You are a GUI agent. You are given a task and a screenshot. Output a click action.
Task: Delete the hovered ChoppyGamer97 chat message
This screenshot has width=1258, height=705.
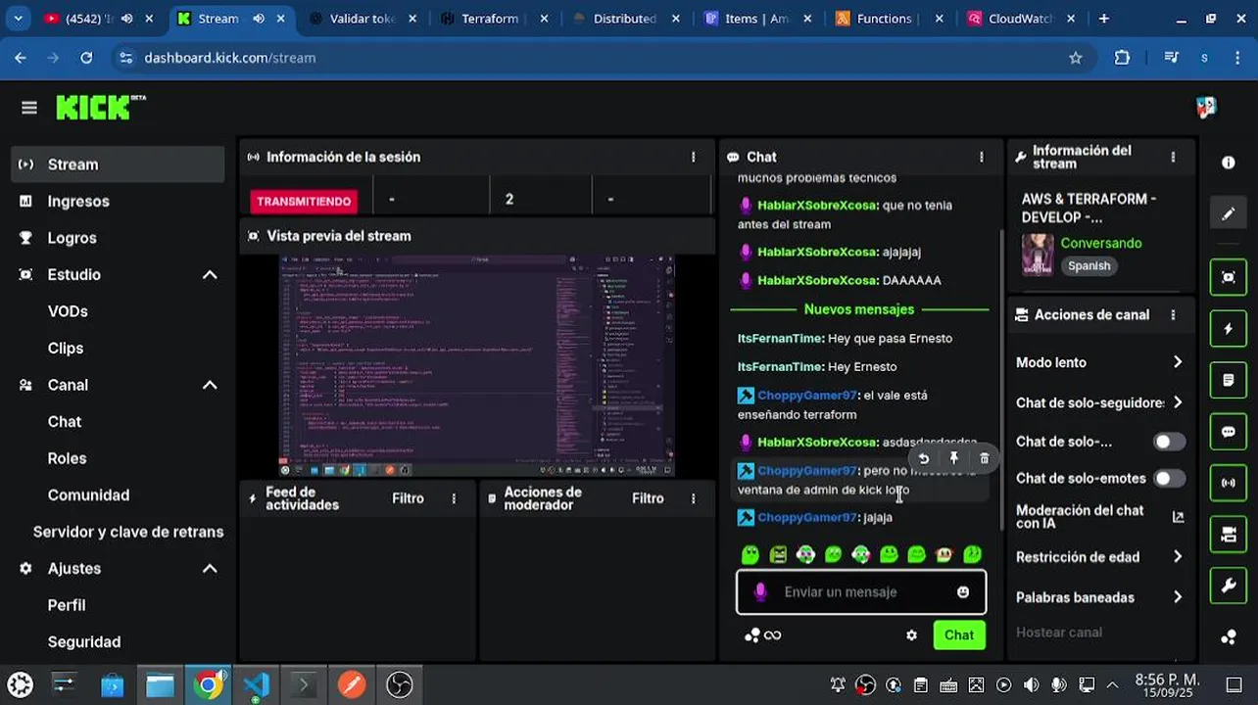coord(985,458)
